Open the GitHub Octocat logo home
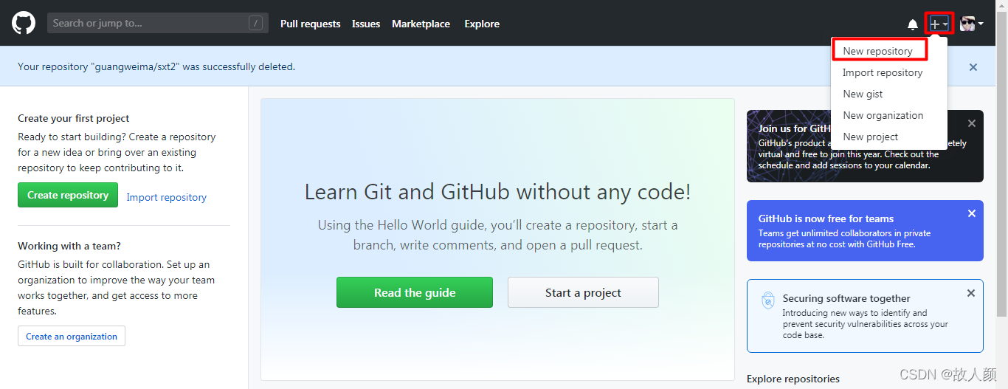Image resolution: width=1008 pixels, height=389 pixels. coord(24,24)
